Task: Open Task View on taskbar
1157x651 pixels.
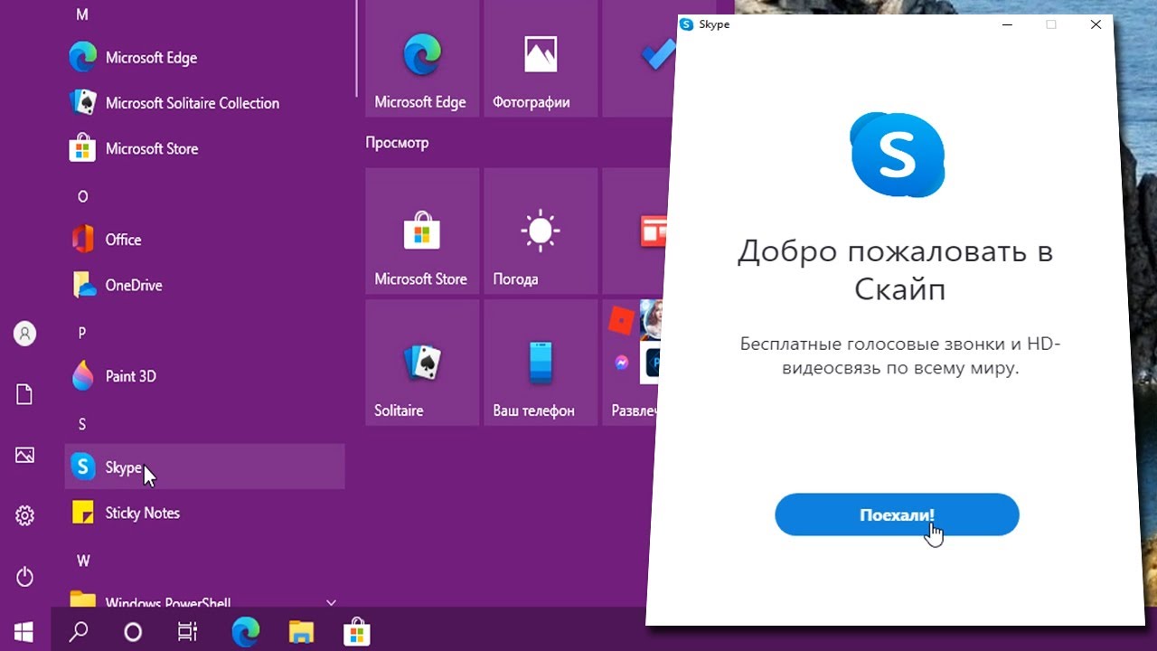Action: pos(187,631)
